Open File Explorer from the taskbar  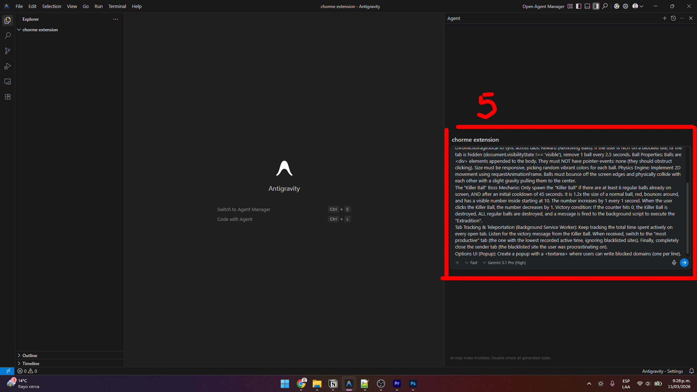tap(317, 384)
